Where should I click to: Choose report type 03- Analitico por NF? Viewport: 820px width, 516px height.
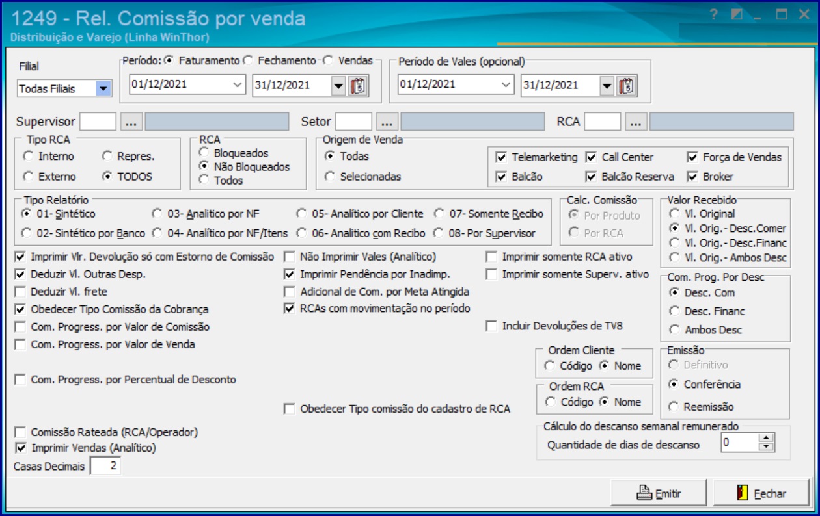click(x=206, y=214)
